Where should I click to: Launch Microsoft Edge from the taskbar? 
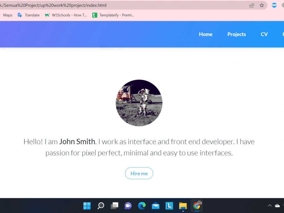tap(142, 206)
